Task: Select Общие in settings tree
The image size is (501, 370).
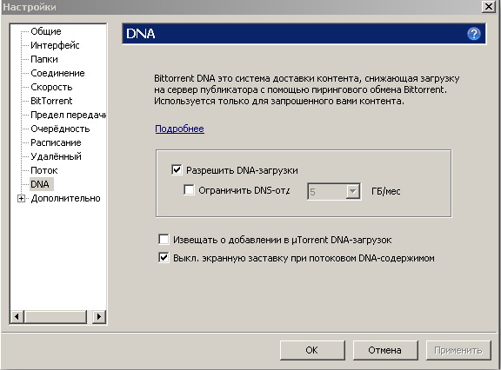Action: click(46, 31)
